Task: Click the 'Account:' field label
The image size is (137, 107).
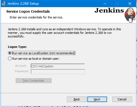Action: pos(21,66)
